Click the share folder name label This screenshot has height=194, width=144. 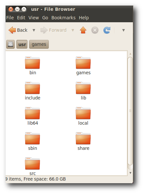point(83,148)
